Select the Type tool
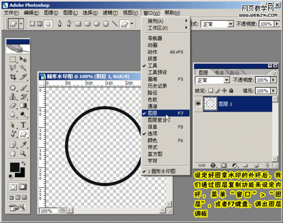283x223 pixels. (x=23, y=125)
